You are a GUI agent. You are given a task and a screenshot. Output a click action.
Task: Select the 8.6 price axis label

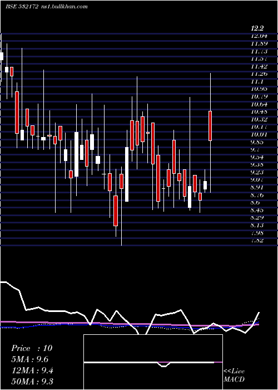pyautogui.click(x=256, y=203)
